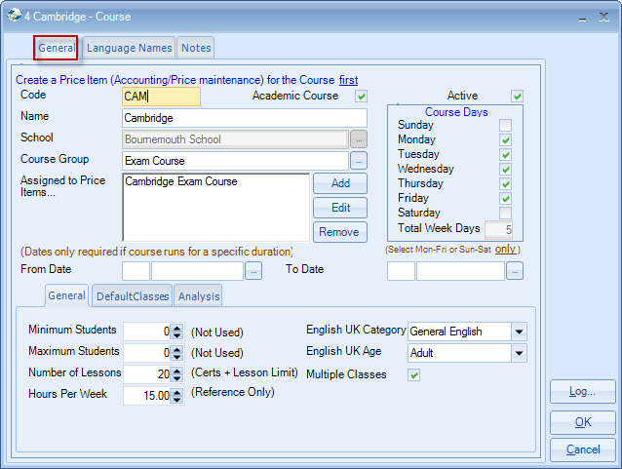Switch to the Language Names tab
The width and height of the screenshot is (622, 469).
click(129, 48)
